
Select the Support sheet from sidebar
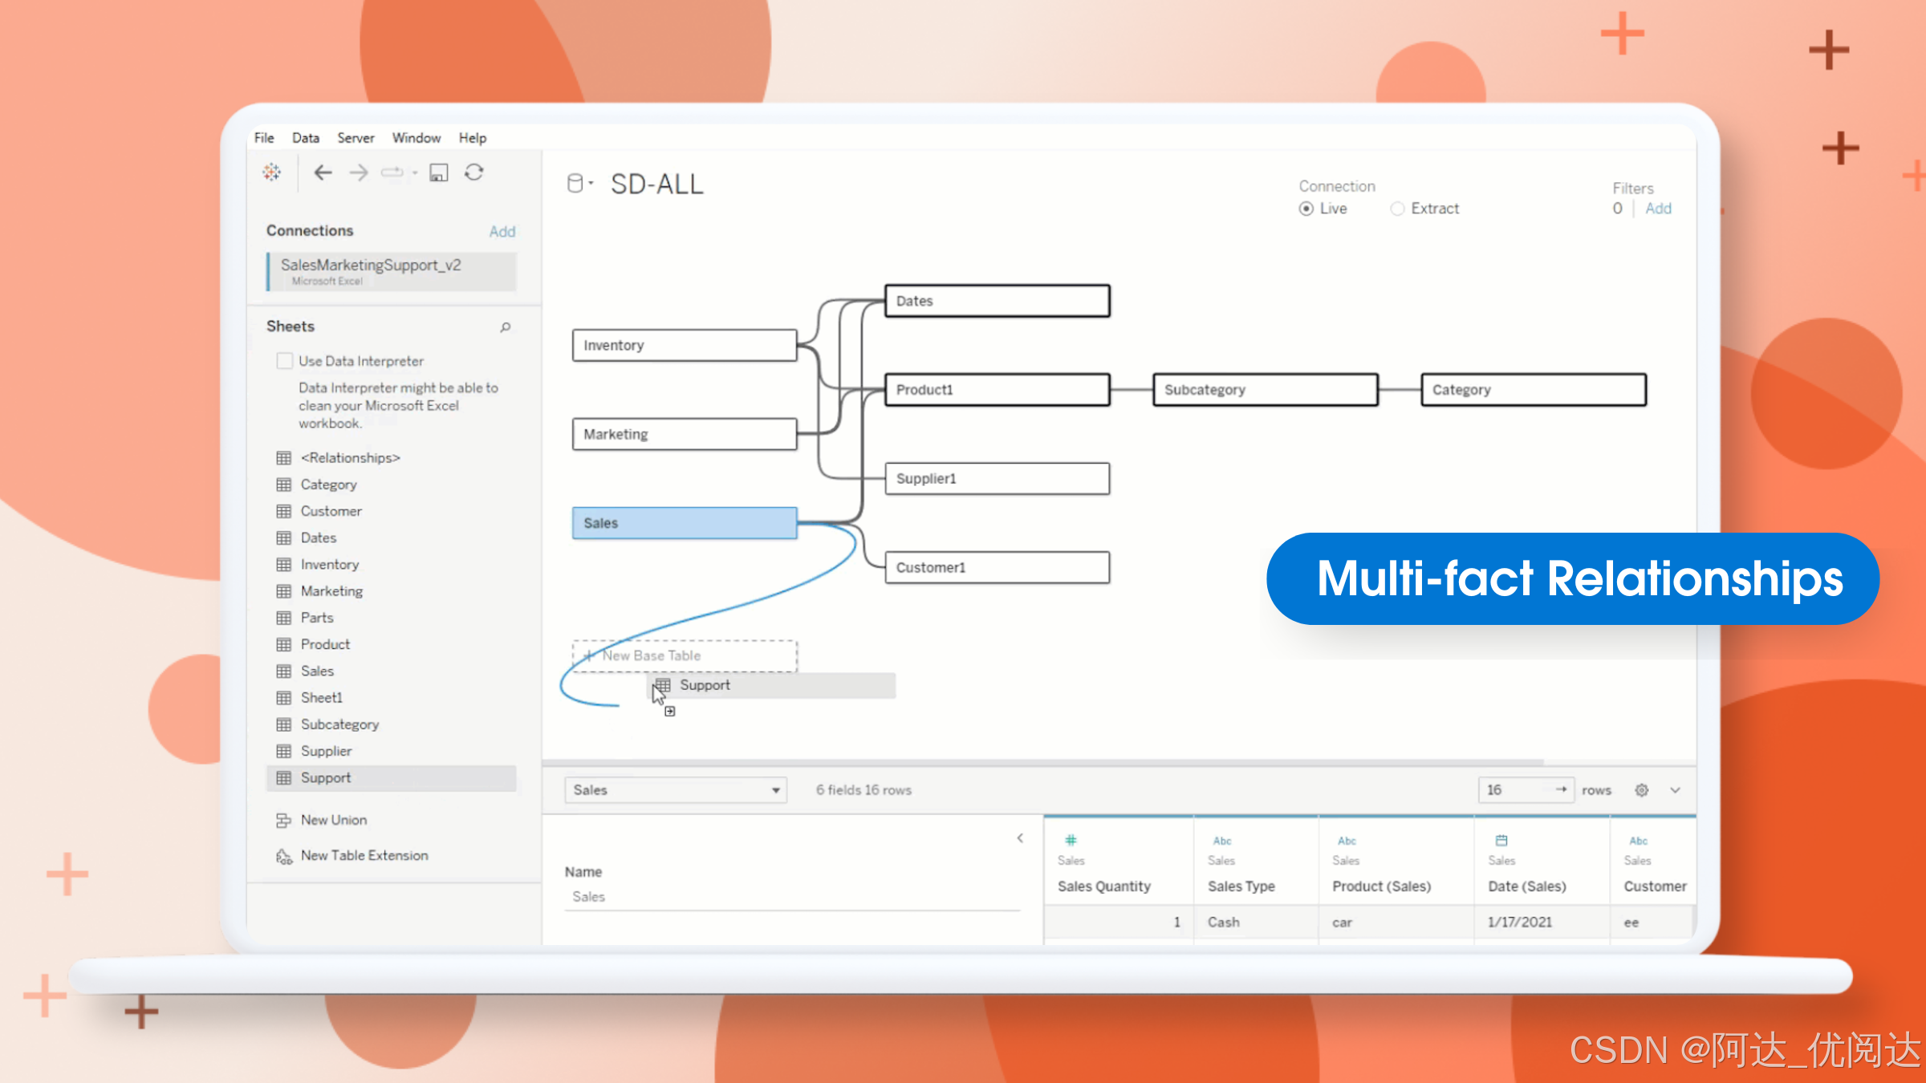click(x=325, y=777)
